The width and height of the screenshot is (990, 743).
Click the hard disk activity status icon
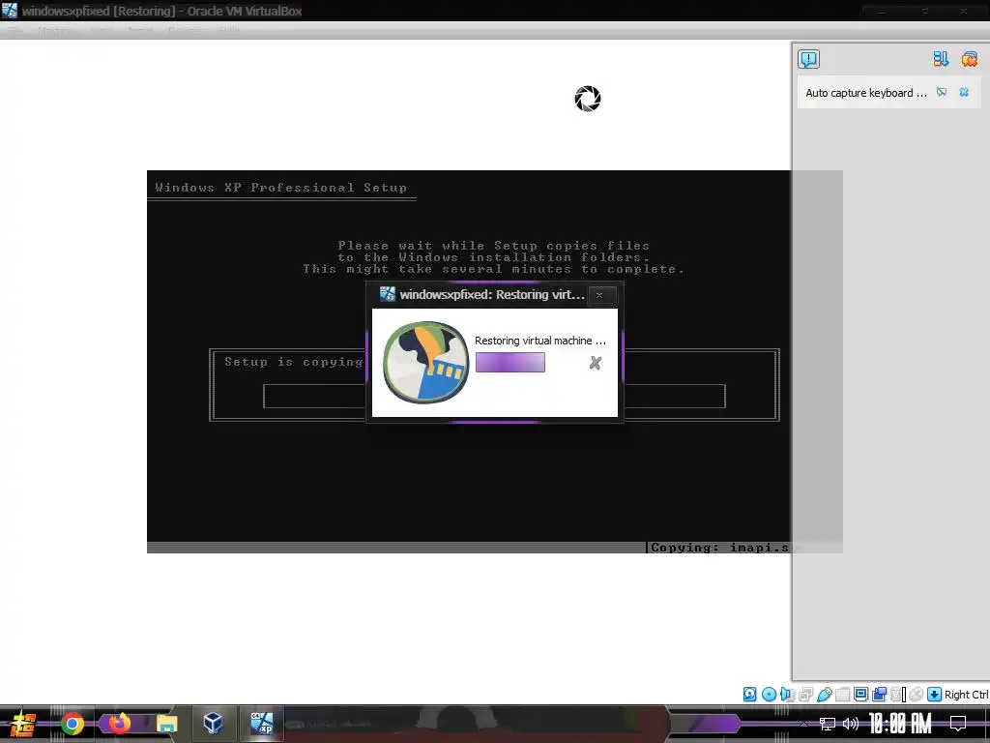(x=749, y=695)
